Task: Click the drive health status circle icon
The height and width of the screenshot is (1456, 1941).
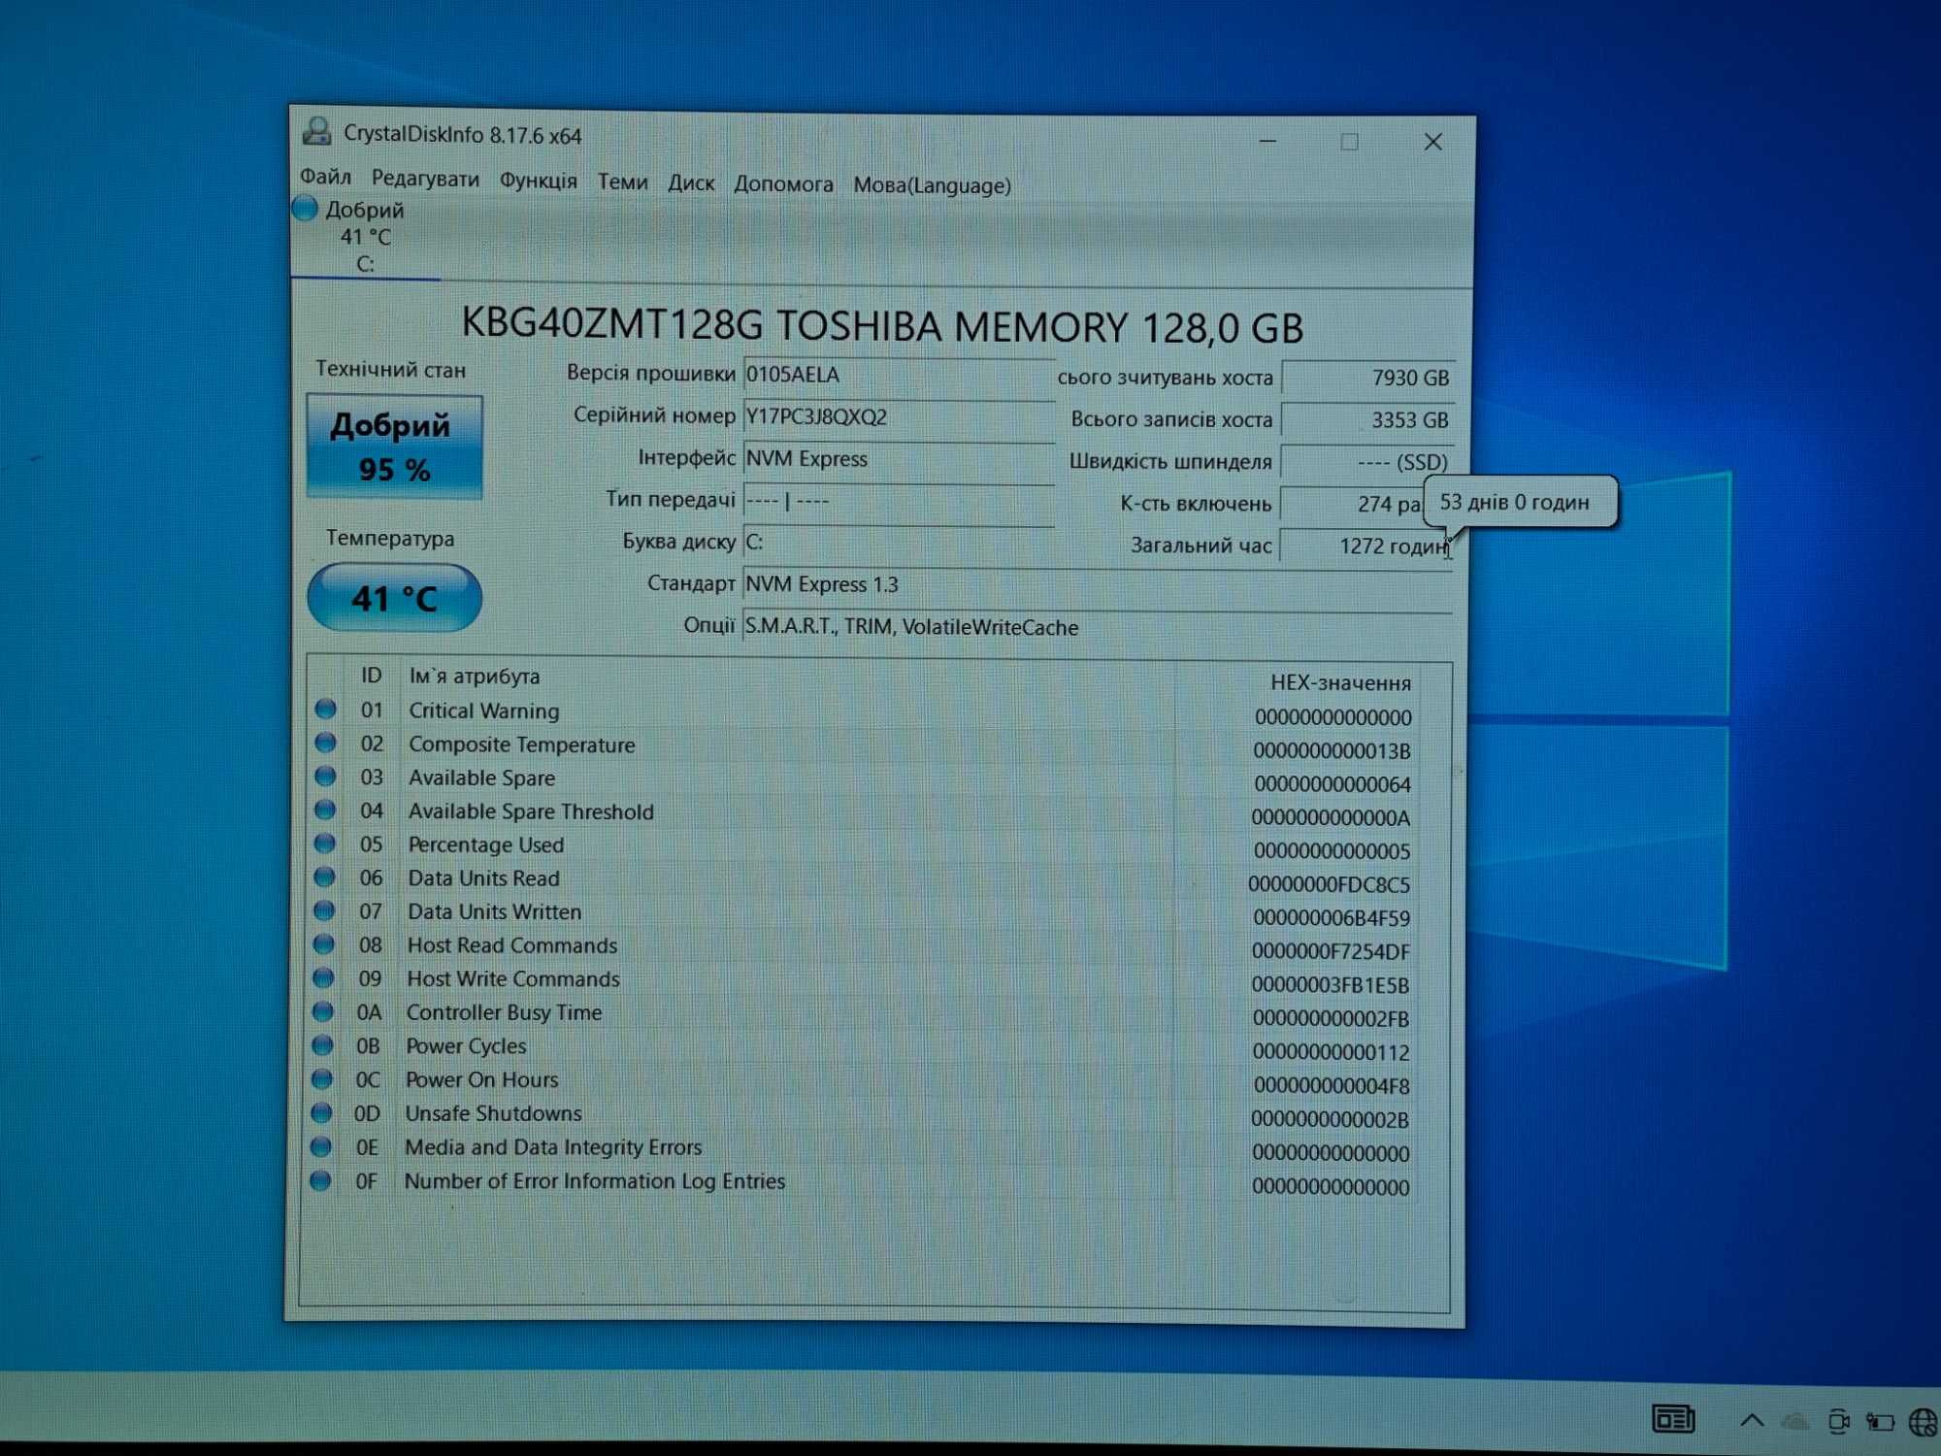Action: [305, 209]
